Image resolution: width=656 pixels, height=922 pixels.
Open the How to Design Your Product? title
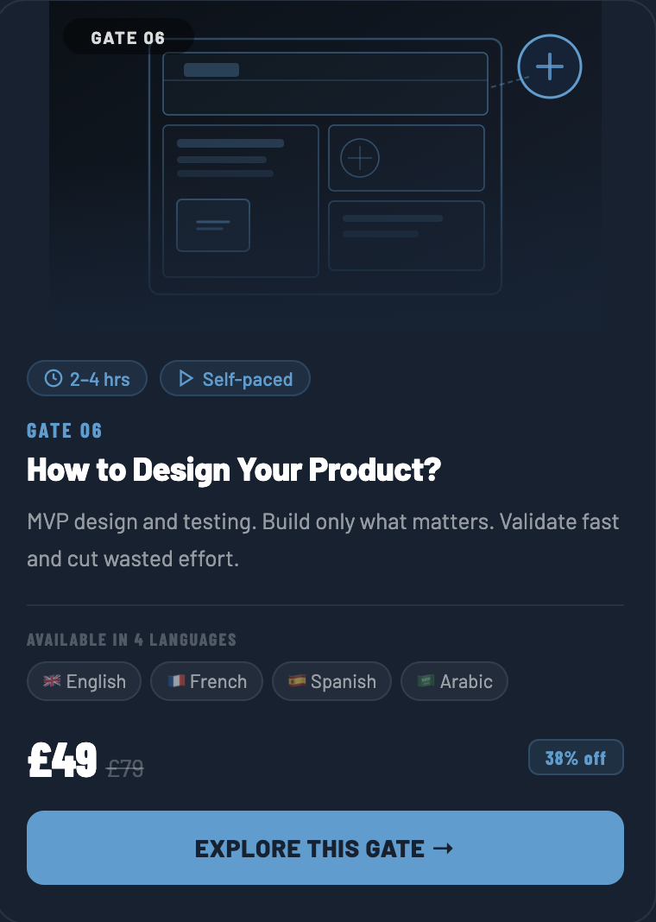(x=234, y=470)
